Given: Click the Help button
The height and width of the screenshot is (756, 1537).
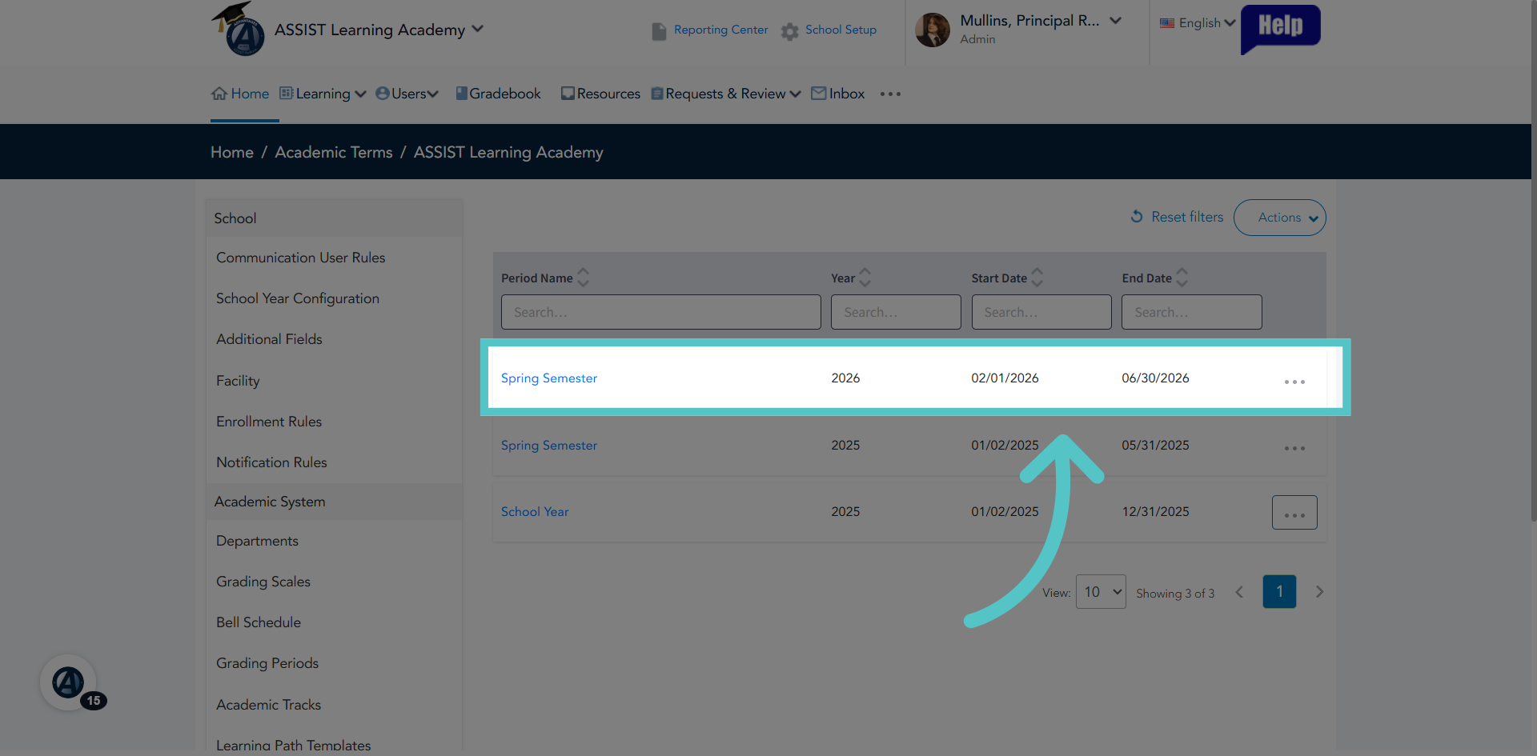Looking at the screenshot, I should point(1280,28).
